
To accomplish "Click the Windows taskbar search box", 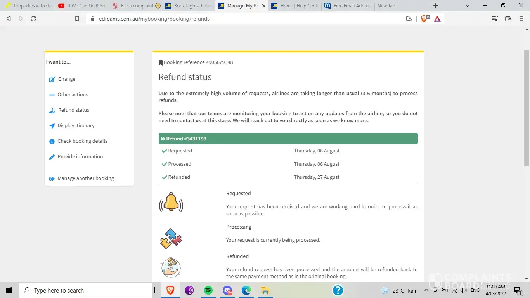I will 85,290.
